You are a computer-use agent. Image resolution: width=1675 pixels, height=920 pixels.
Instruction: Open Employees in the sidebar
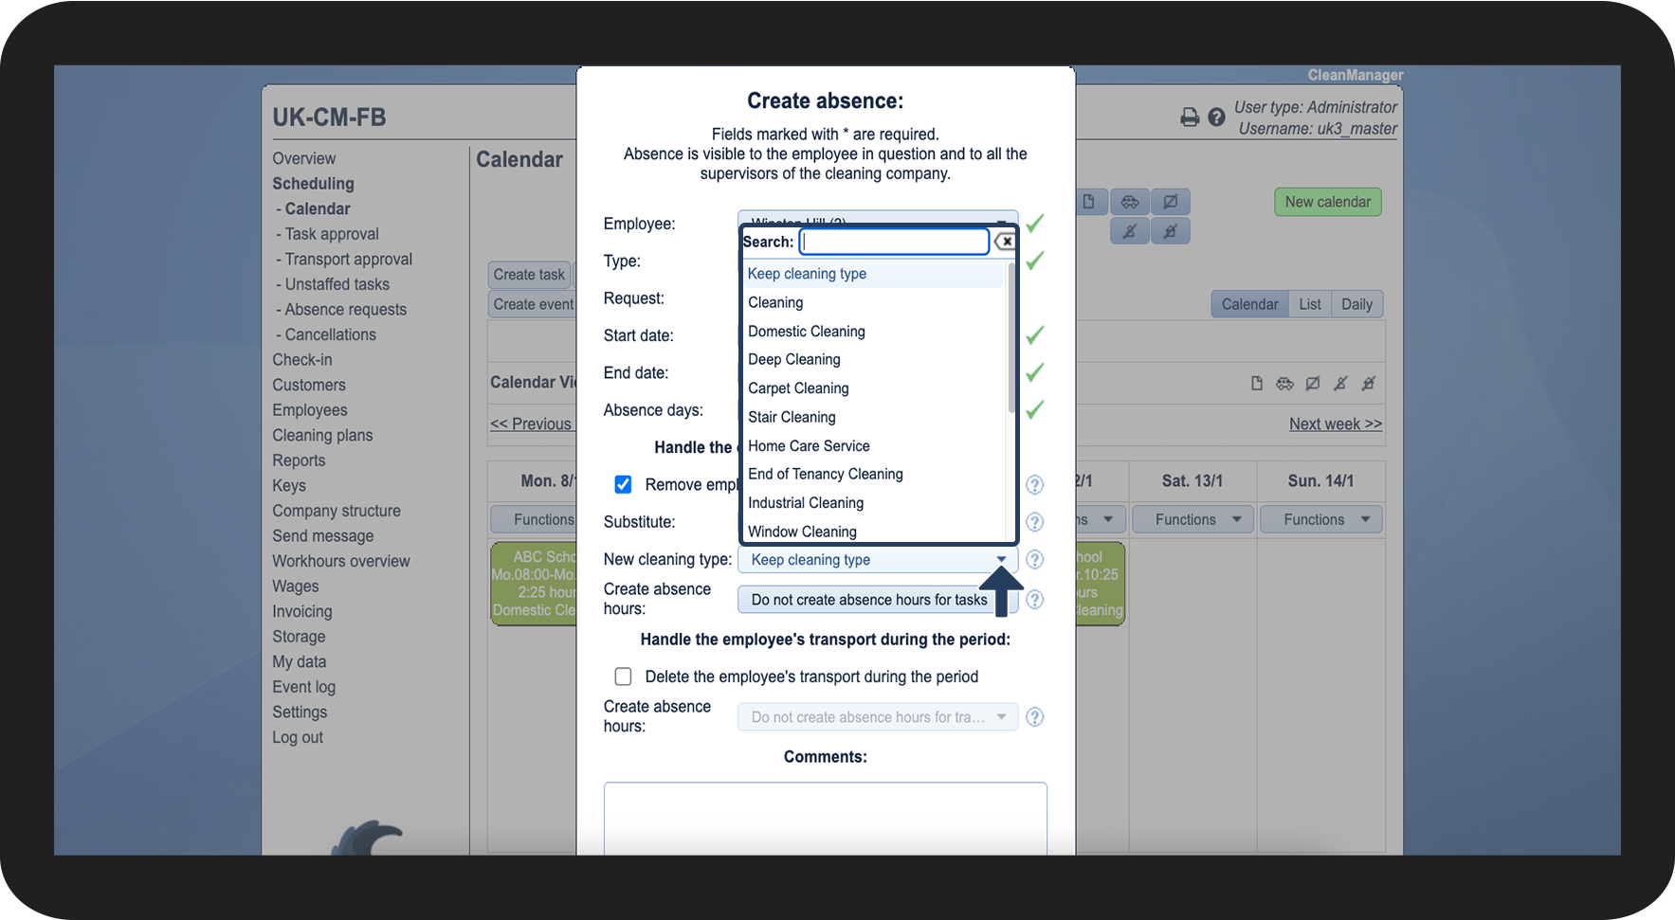(x=310, y=410)
